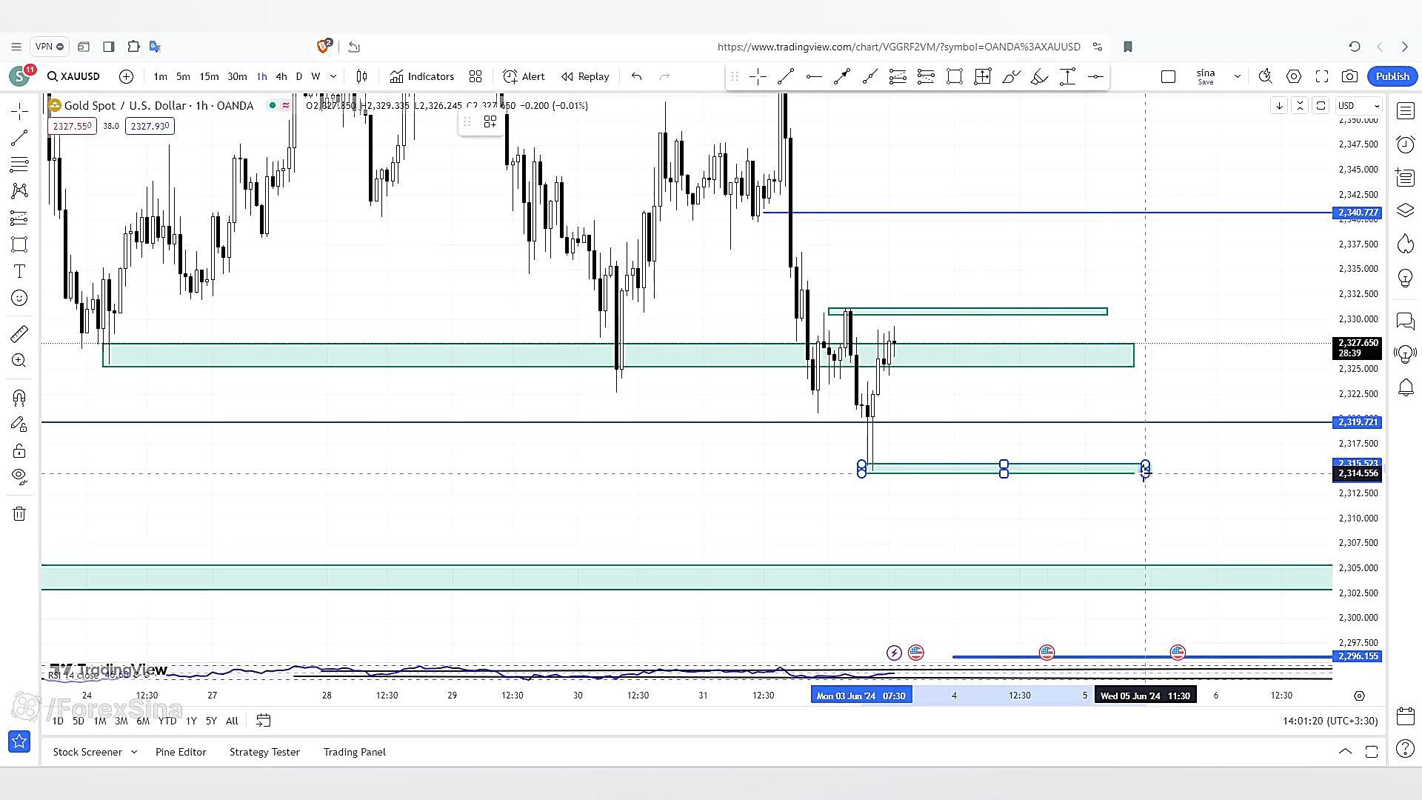Switch to the Daily timeframe
This screenshot has height=800, width=1422.
299,76
